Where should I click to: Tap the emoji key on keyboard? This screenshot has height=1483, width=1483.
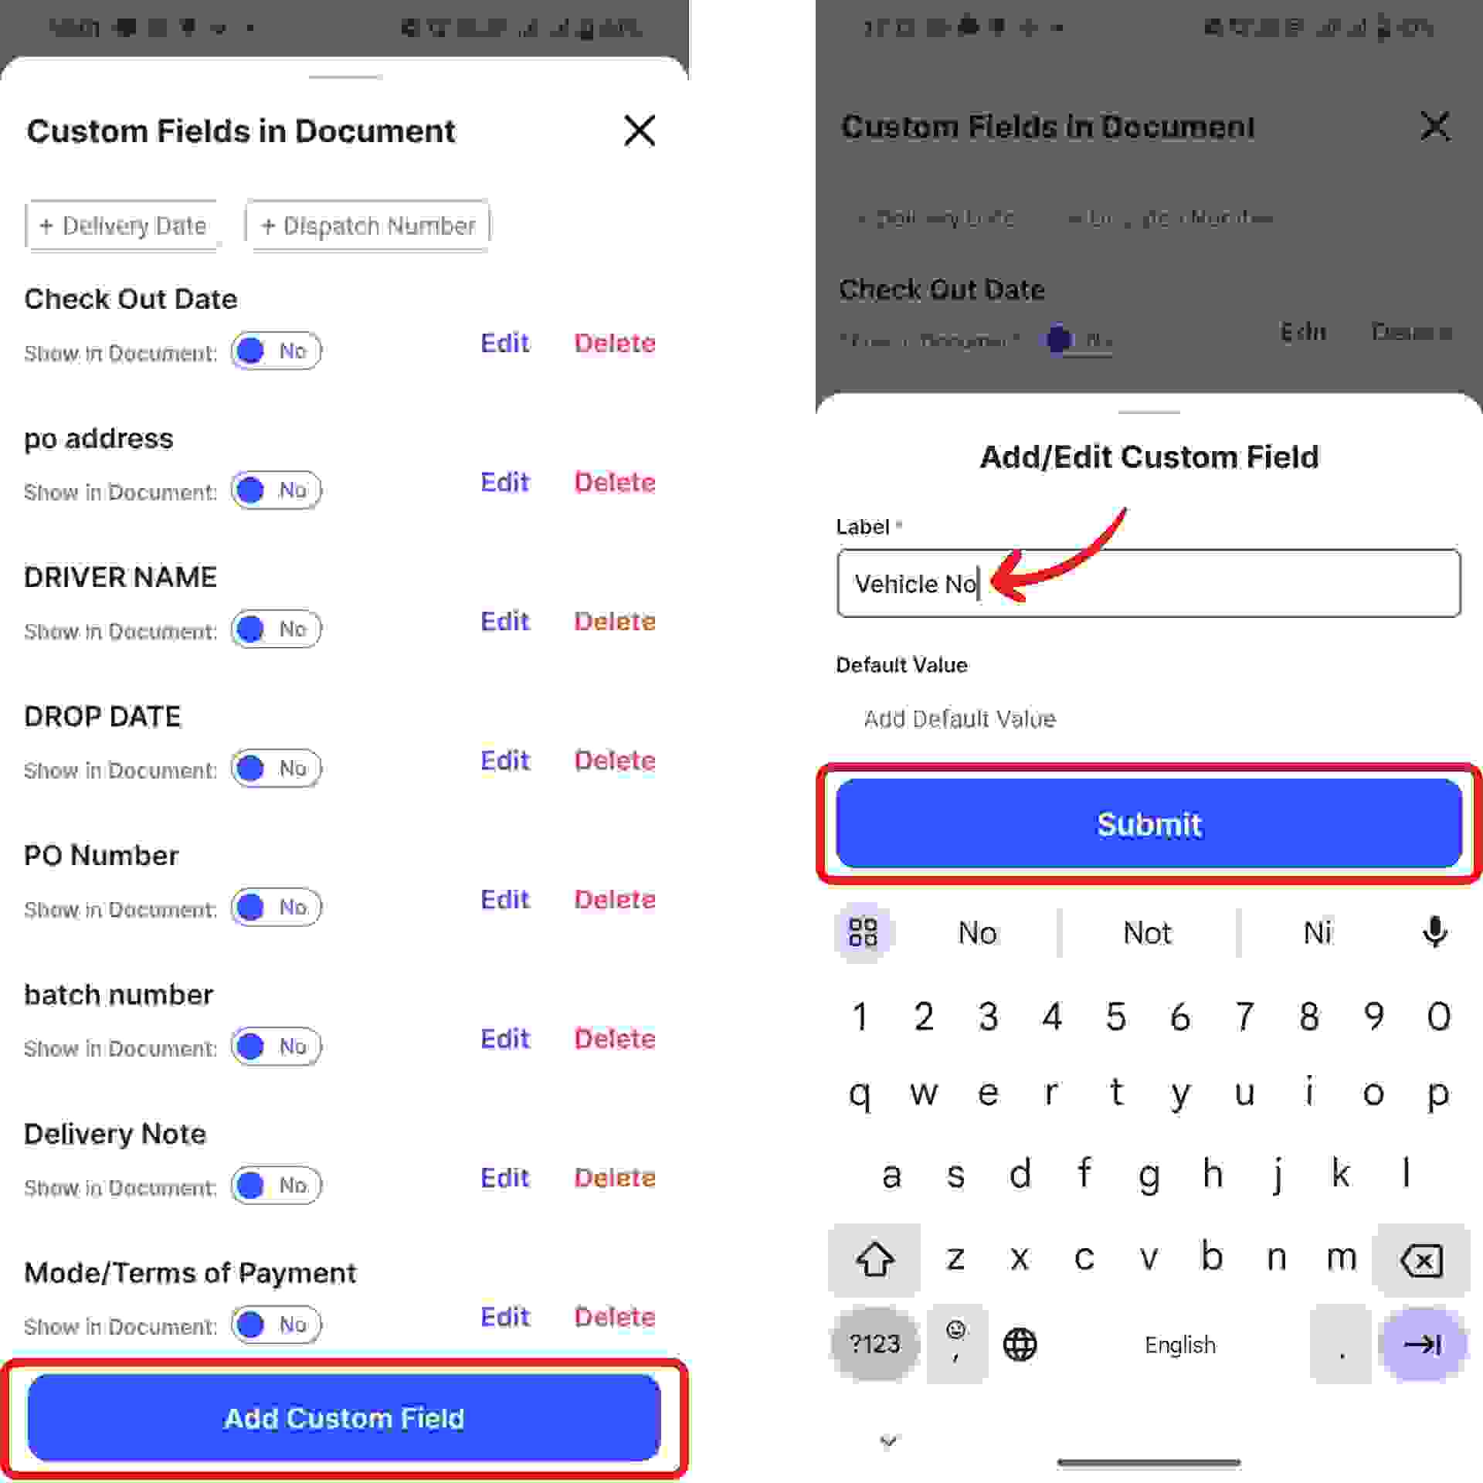point(956,1342)
